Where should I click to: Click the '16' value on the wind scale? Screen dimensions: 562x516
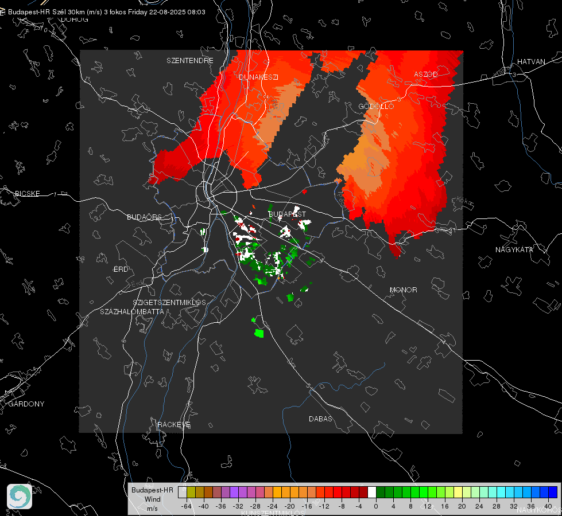444,506
